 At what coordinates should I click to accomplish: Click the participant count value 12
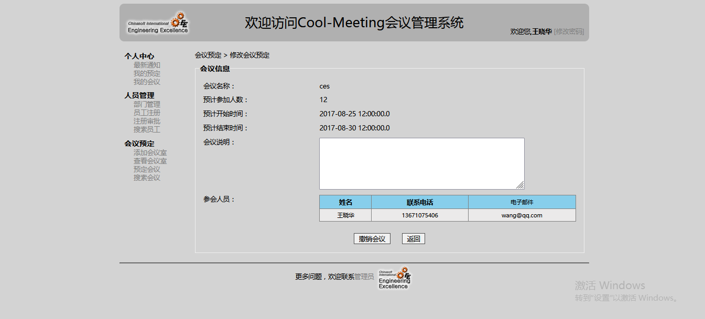[x=323, y=100]
